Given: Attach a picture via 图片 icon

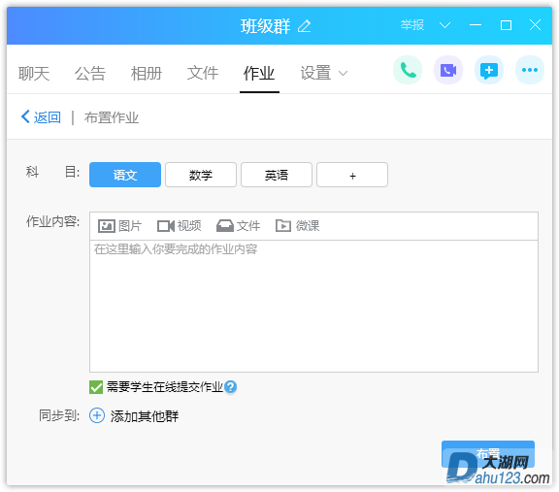Looking at the screenshot, I should tap(106, 226).
